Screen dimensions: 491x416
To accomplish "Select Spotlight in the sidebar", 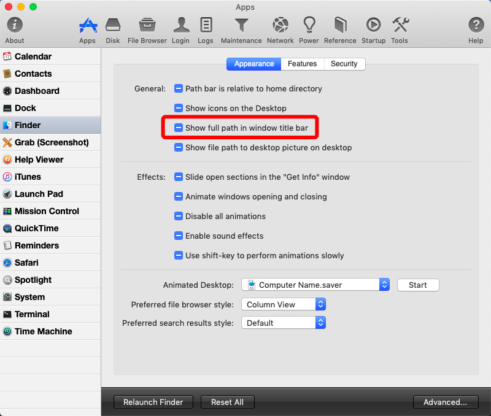I will pos(50,280).
